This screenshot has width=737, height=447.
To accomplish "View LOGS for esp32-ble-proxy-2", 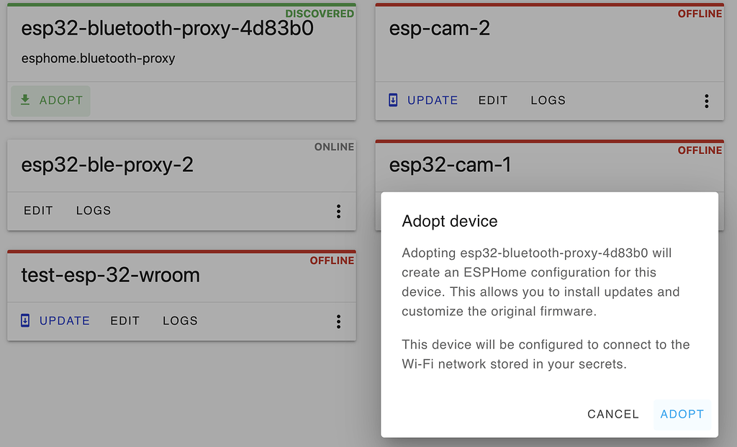I will click(93, 211).
